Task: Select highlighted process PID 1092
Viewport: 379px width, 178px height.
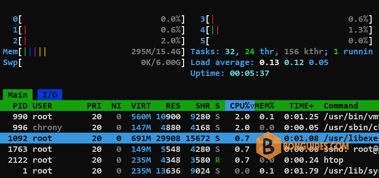Action: (x=189, y=138)
